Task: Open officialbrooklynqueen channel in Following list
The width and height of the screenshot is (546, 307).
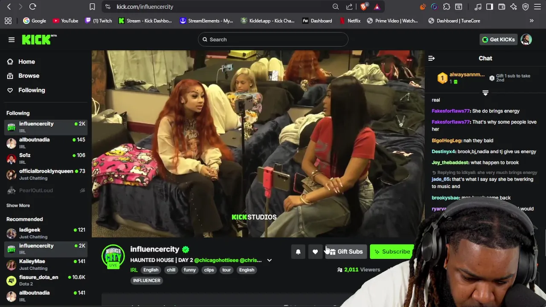Action: pyautogui.click(x=46, y=174)
